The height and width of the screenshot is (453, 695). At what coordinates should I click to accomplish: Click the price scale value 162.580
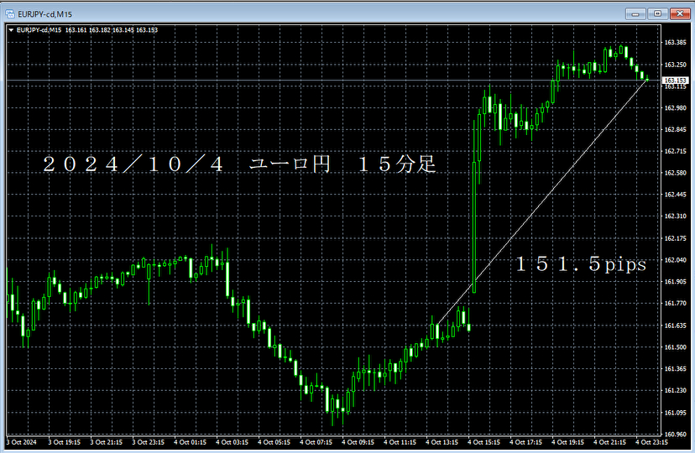675,173
